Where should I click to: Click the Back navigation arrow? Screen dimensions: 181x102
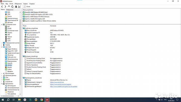(x=2, y=7)
